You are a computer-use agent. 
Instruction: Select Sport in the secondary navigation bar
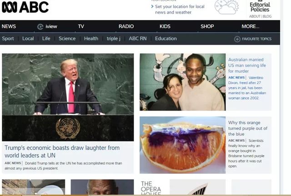[x=8, y=39]
